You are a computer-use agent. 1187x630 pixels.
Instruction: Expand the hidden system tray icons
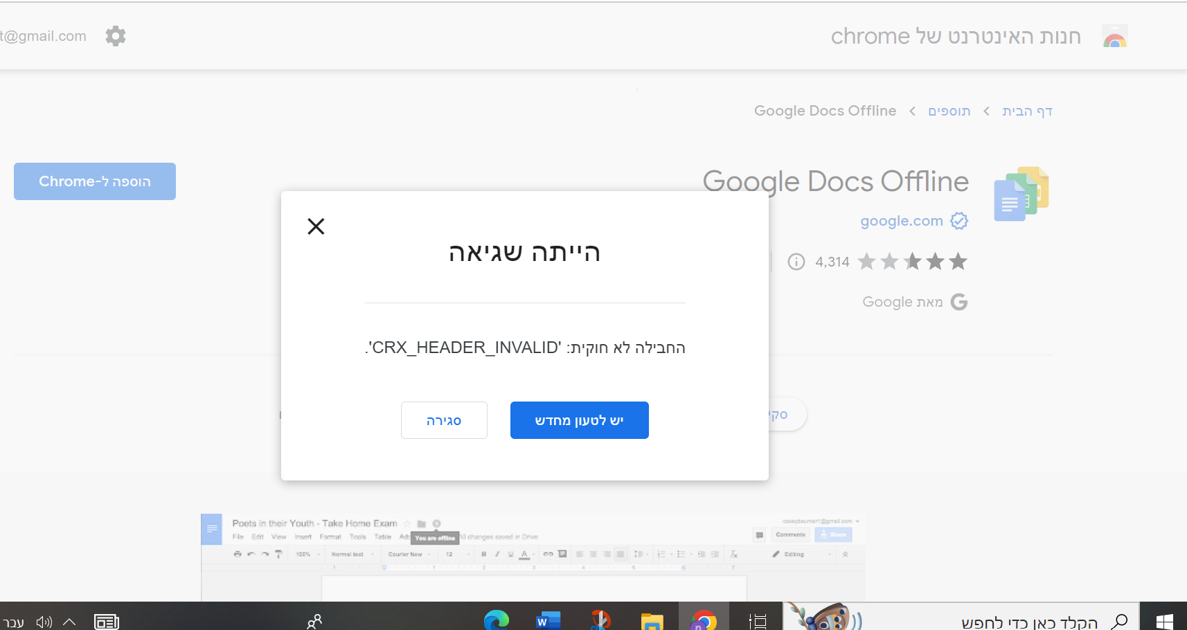point(69,622)
